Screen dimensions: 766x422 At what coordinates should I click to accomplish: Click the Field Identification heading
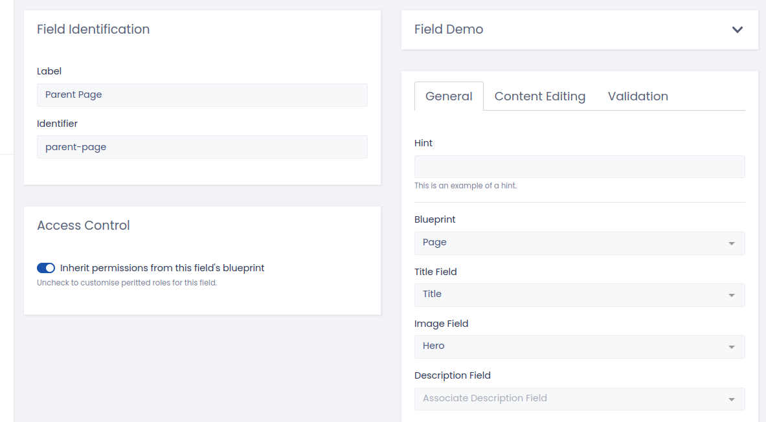(x=93, y=29)
